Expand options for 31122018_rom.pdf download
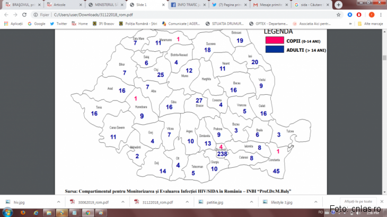 pyautogui.click(x=187, y=202)
